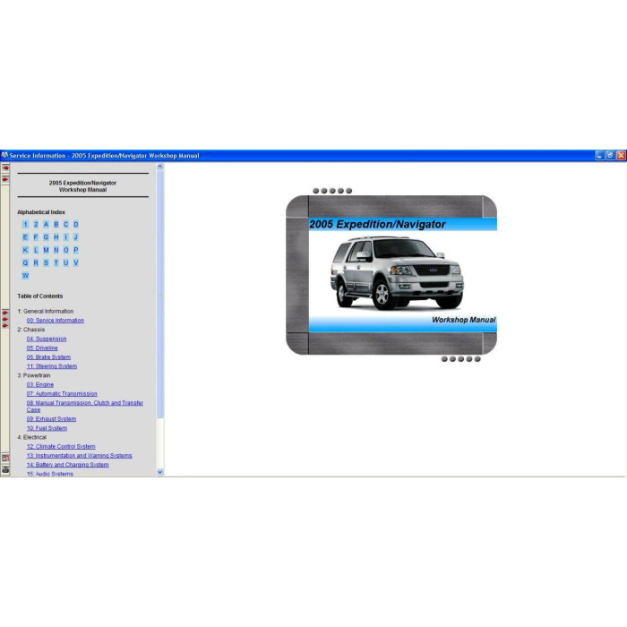Go to the 05: Driveline section
This screenshot has height=627, width=627.
(x=42, y=348)
